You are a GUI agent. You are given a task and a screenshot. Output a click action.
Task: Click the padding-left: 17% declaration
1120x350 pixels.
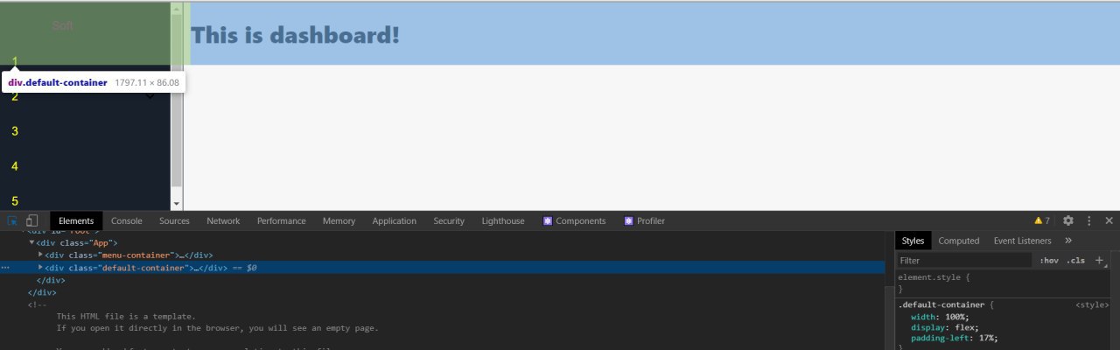[955, 338]
